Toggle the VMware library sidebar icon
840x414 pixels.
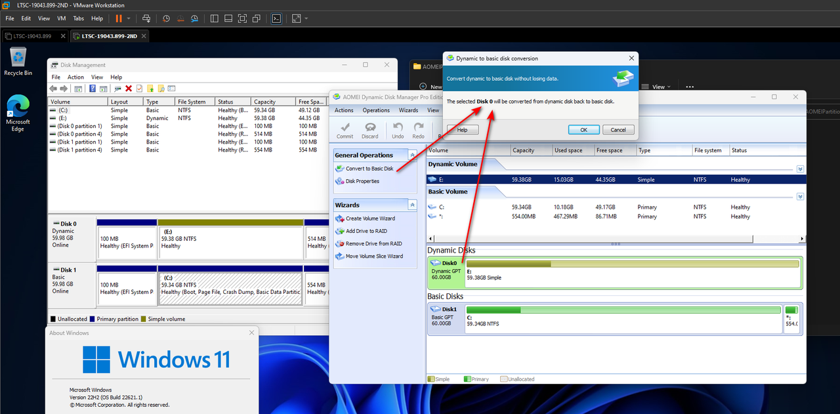[x=215, y=18]
